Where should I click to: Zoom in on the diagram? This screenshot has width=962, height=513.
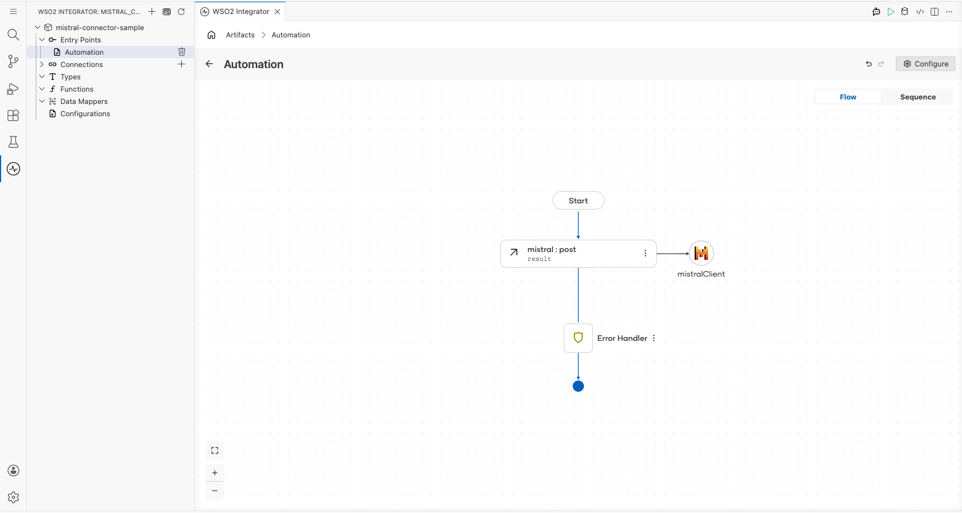click(215, 473)
